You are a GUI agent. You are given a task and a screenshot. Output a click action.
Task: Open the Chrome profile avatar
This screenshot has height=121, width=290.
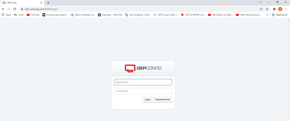point(280,9)
